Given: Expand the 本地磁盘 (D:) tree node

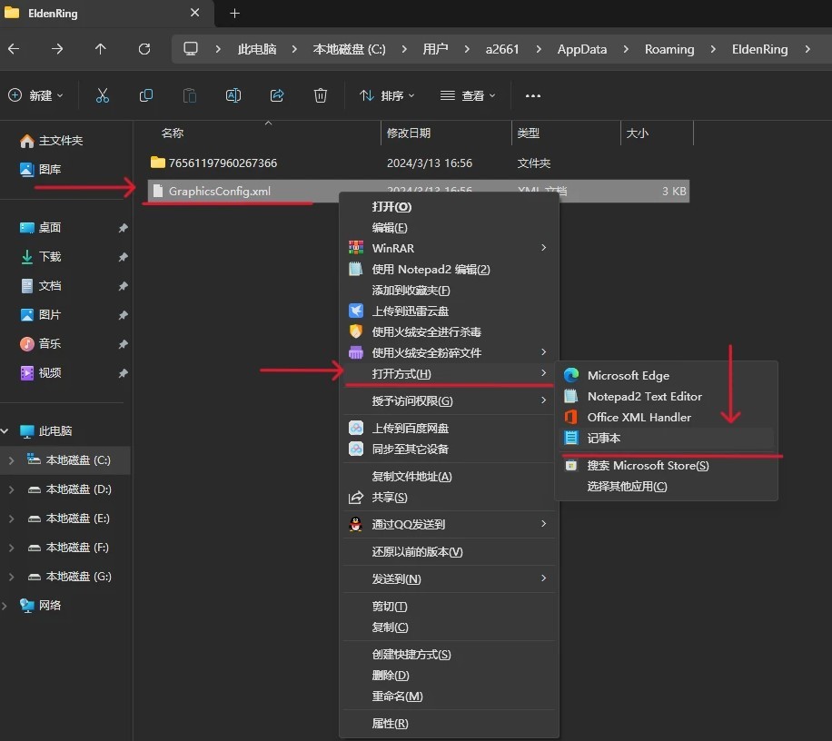Looking at the screenshot, I should 11,489.
